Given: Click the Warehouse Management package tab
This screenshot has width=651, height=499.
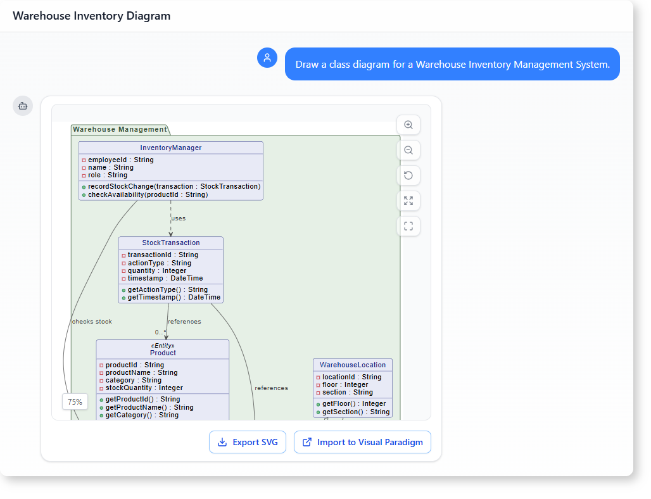Looking at the screenshot, I should tap(120, 129).
